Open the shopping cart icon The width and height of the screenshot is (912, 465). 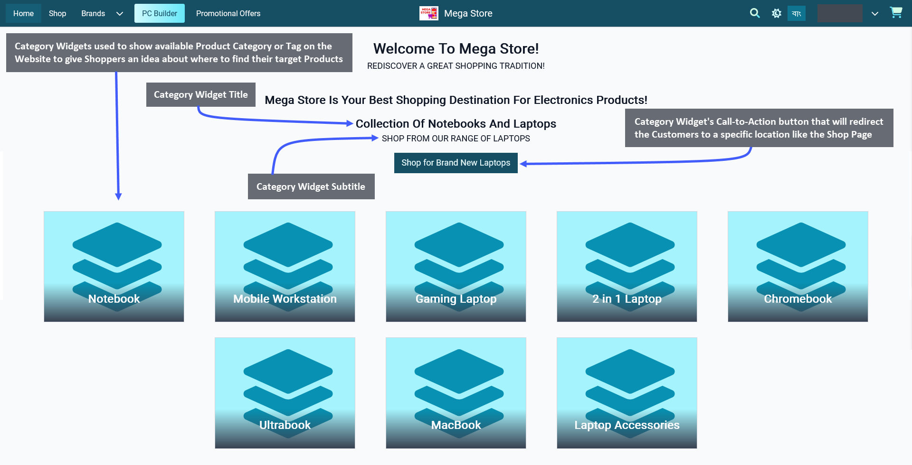coord(896,12)
